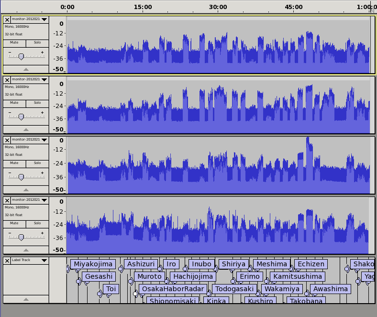This screenshot has width=377, height=317.
Task: Select the Kamitsushima label
Action: 297,276
